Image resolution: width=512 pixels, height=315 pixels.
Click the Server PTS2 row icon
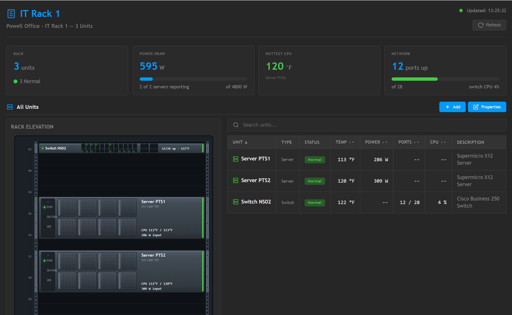click(x=236, y=180)
